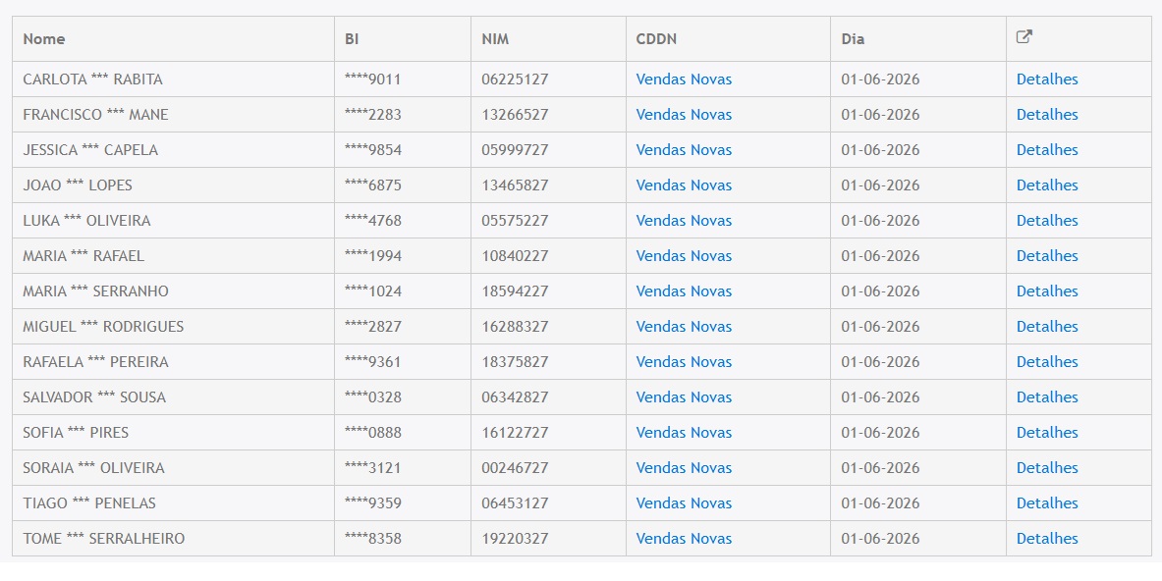
Task: Click Vendas Novas link for Maria Serranho
Action: point(684,291)
